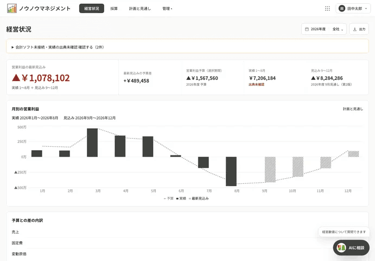Click the 変動原価 row in breakdown
The width and height of the screenshot is (375, 261).
[187, 254]
